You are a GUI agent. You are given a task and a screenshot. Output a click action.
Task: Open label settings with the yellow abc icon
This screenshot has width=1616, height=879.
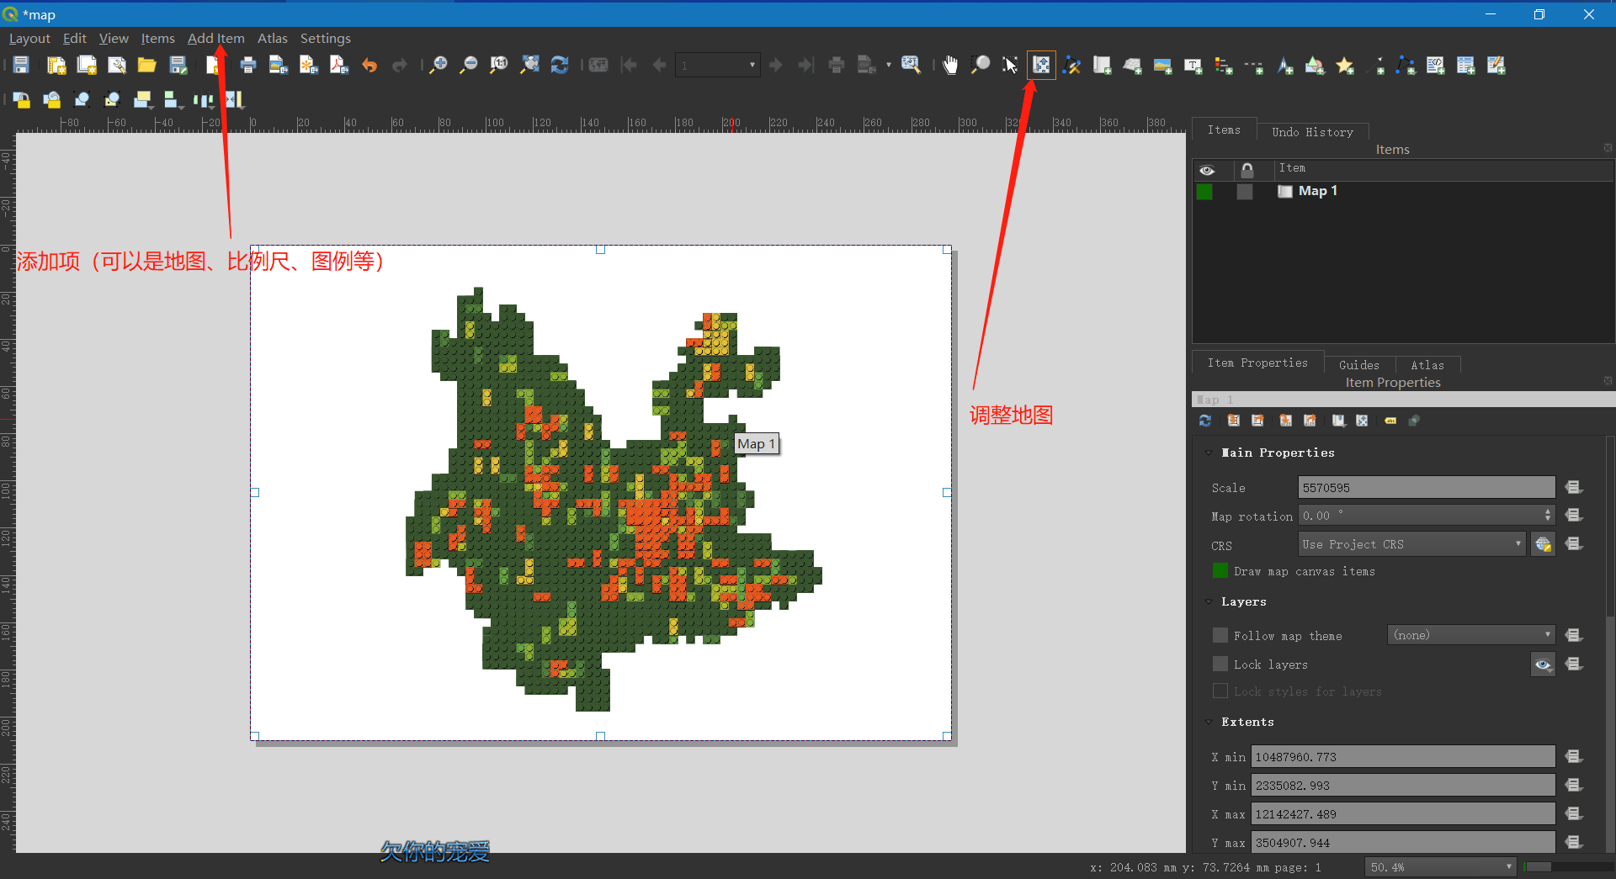1390,421
